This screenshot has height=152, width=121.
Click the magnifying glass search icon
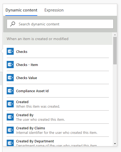pos(13,24)
